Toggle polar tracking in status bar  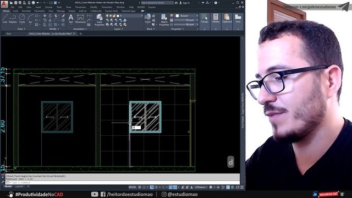(x=156, y=187)
